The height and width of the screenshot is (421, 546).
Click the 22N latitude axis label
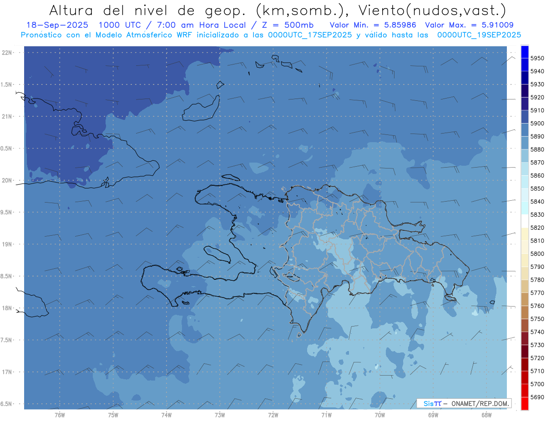[x=6, y=53]
